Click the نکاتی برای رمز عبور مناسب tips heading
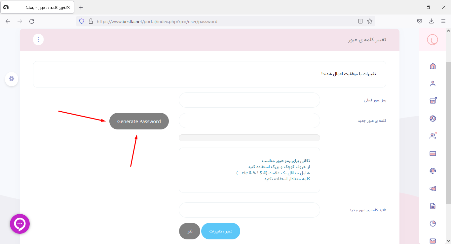451x244 pixels. [286, 161]
